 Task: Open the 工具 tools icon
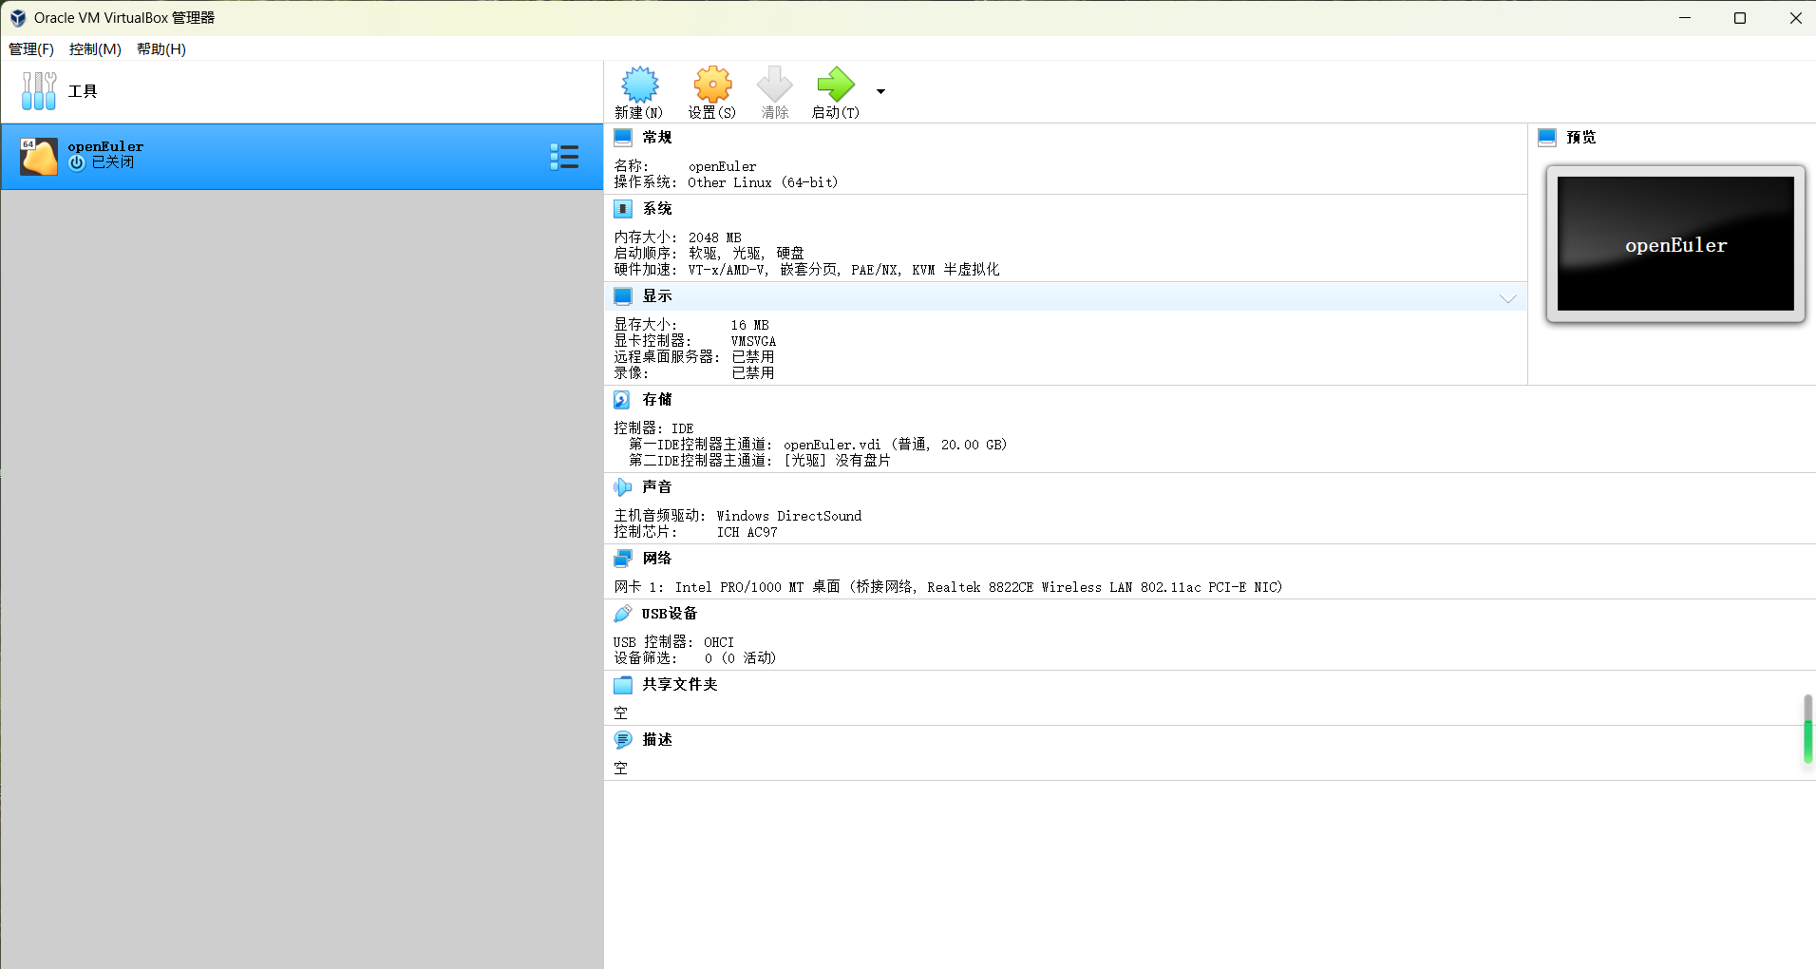coord(39,91)
